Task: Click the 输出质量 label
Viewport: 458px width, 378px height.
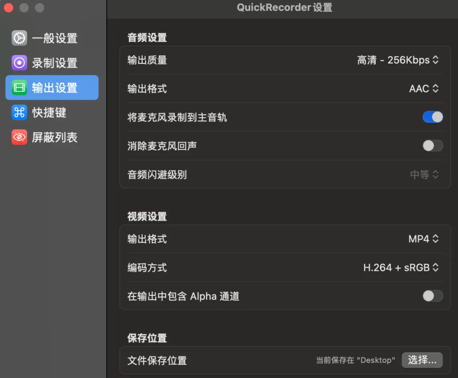Action: pyautogui.click(x=147, y=60)
